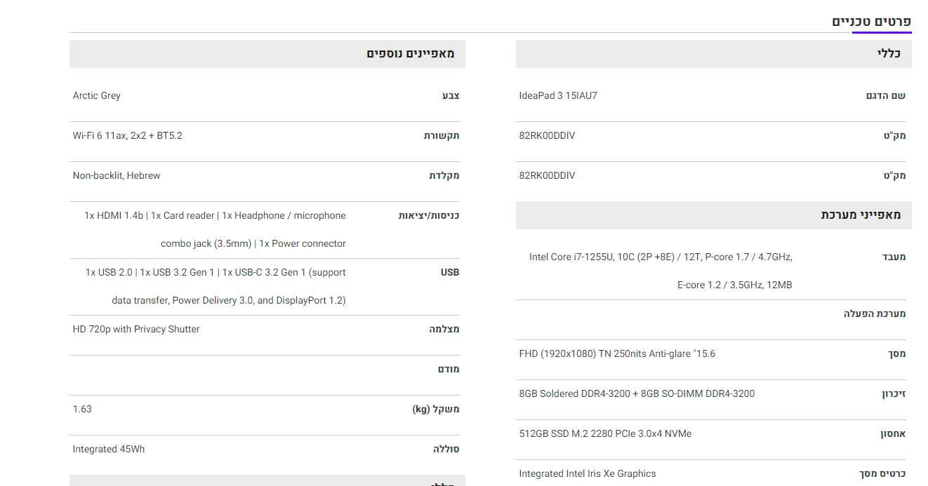The image size is (928, 486).
Task: Click the מקלדת label
Action: pyautogui.click(x=444, y=175)
